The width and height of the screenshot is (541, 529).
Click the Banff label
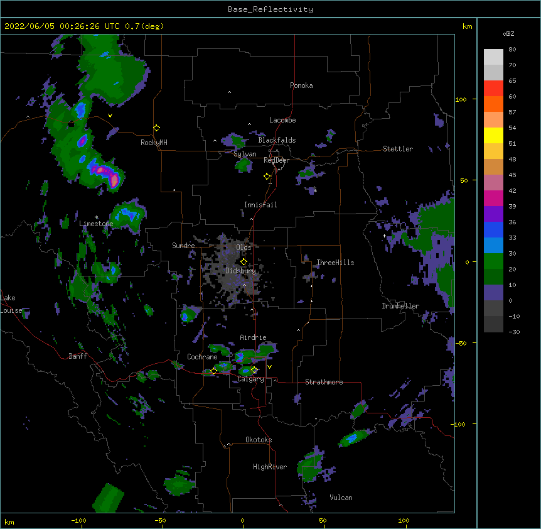78,356
